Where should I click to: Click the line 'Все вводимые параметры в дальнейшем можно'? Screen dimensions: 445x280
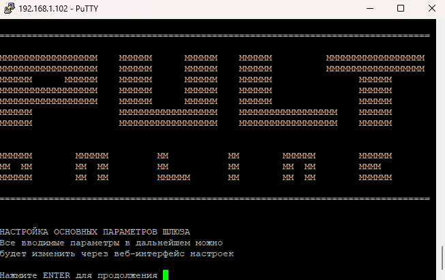(x=111, y=243)
